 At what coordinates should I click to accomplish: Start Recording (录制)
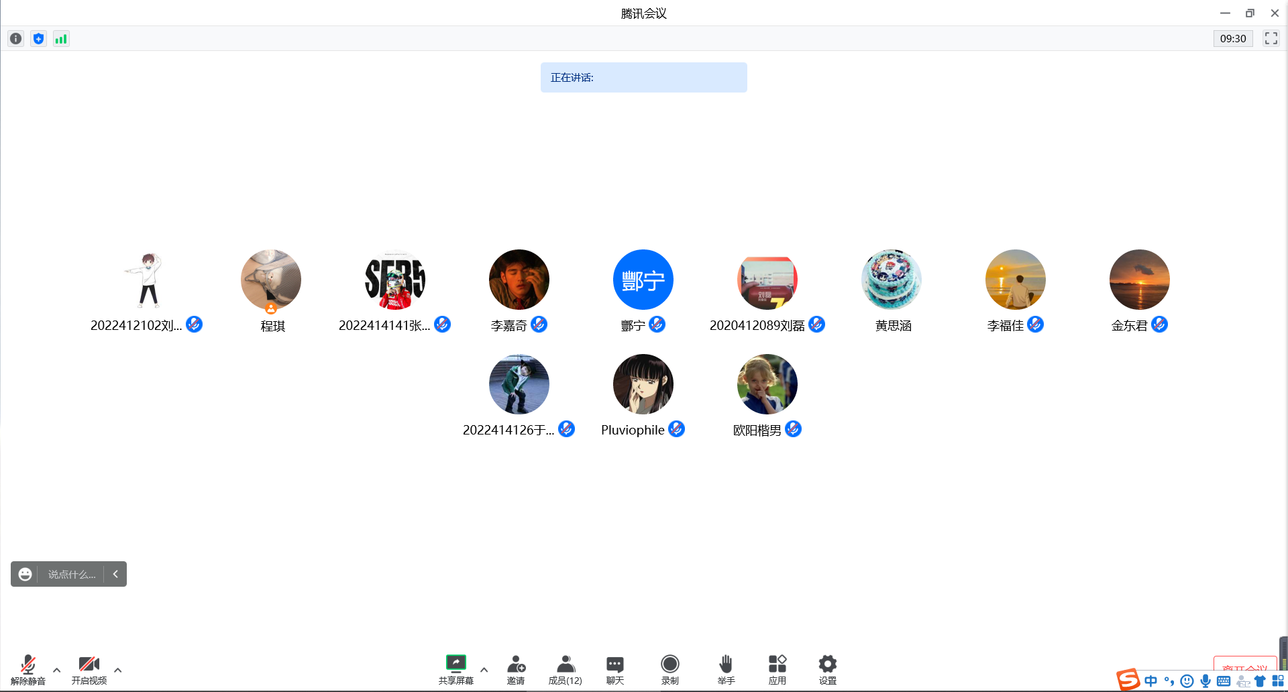669,669
